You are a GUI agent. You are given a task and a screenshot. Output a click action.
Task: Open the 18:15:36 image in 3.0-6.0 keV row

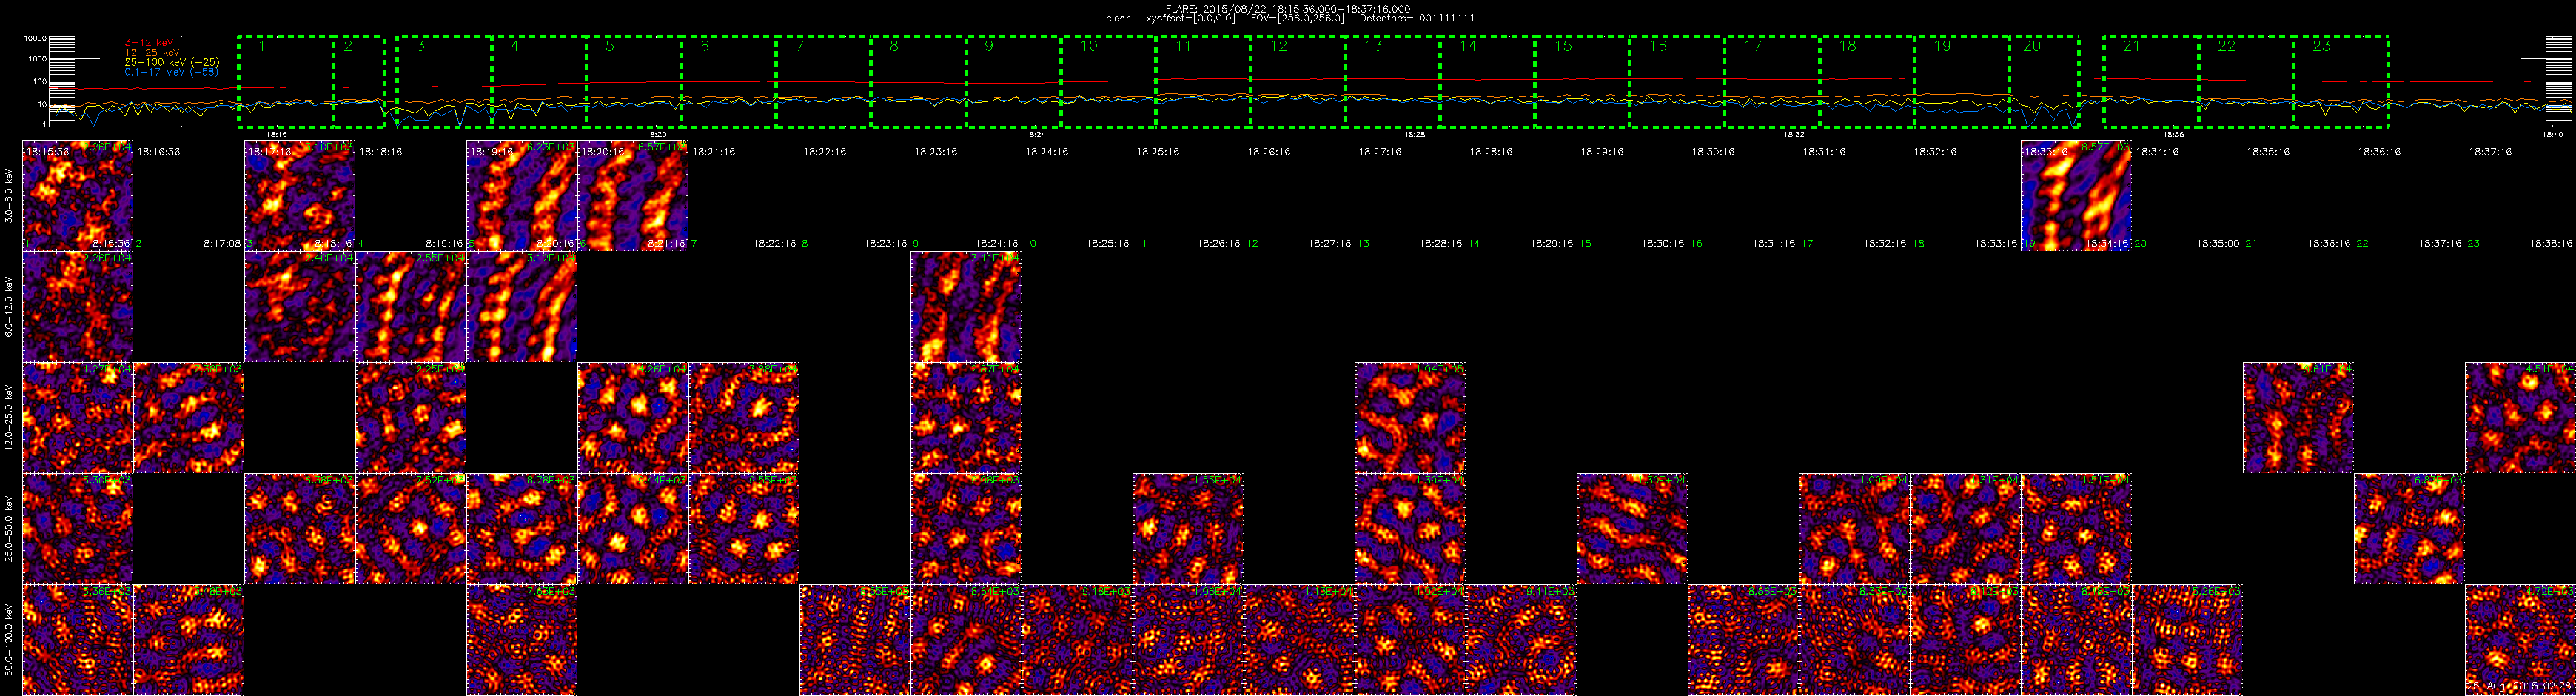[x=77, y=196]
